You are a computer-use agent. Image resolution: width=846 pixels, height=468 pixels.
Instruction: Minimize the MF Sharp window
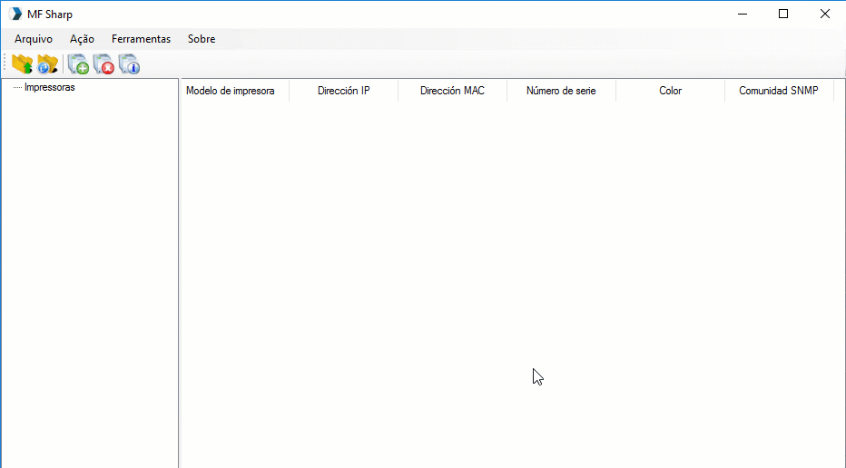coord(742,14)
